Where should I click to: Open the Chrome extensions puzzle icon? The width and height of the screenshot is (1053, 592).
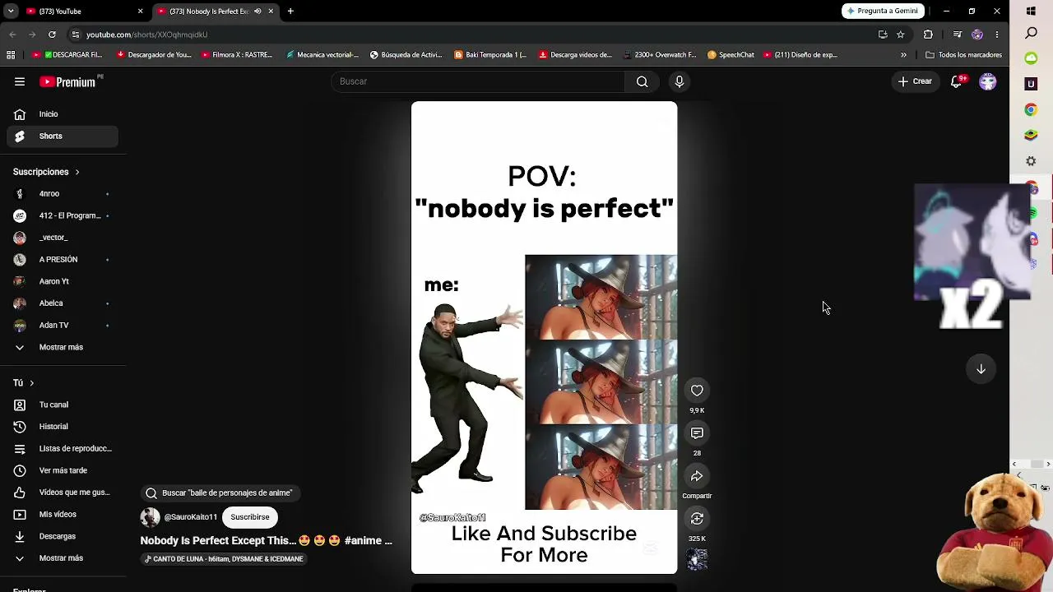(x=928, y=35)
